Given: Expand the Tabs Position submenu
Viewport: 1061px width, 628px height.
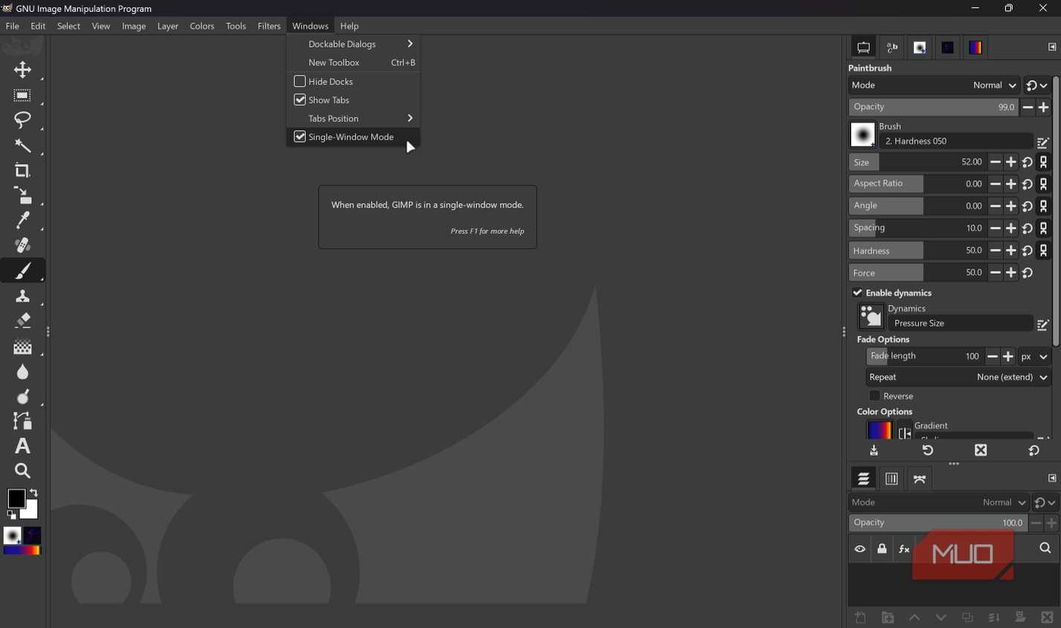Looking at the screenshot, I should (x=353, y=118).
